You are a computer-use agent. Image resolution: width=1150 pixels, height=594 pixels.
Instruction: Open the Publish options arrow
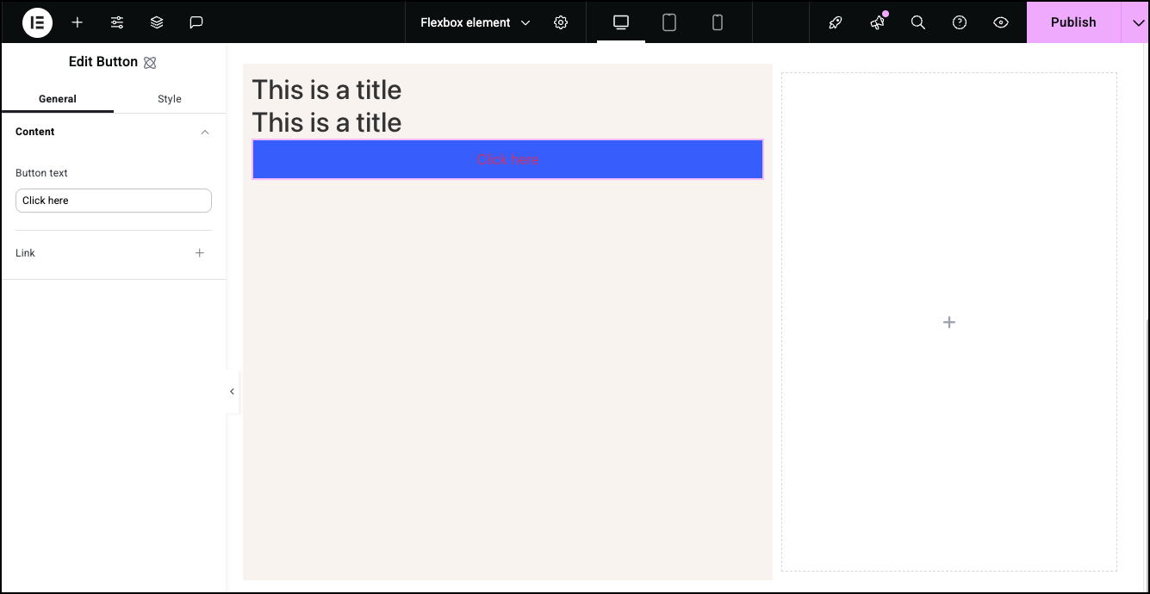(x=1134, y=22)
